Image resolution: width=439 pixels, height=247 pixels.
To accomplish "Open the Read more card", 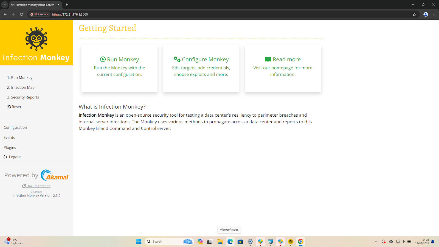I will click(x=283, y=69).
